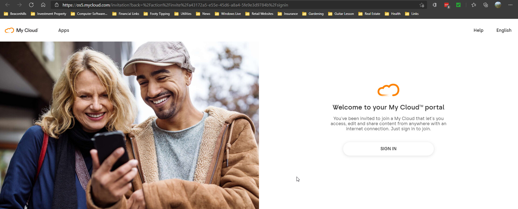This screenshot has width=518, height=209.
Task: Open the browser Settings and more menu
Action: (510, 5)
